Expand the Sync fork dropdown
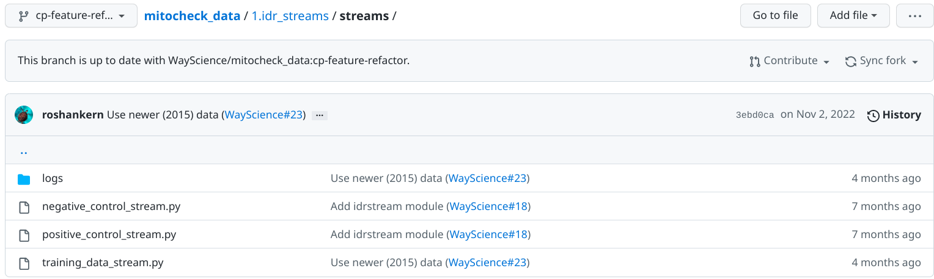 tap(882, 61)
